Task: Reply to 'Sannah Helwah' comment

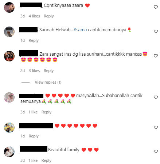Action: tap(34, 40)
